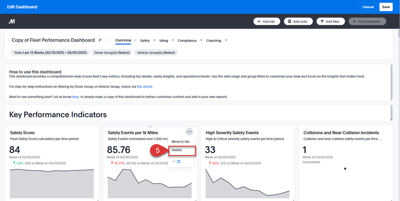Click the resize corner of Key Performance Indicators note

point(391,119)
